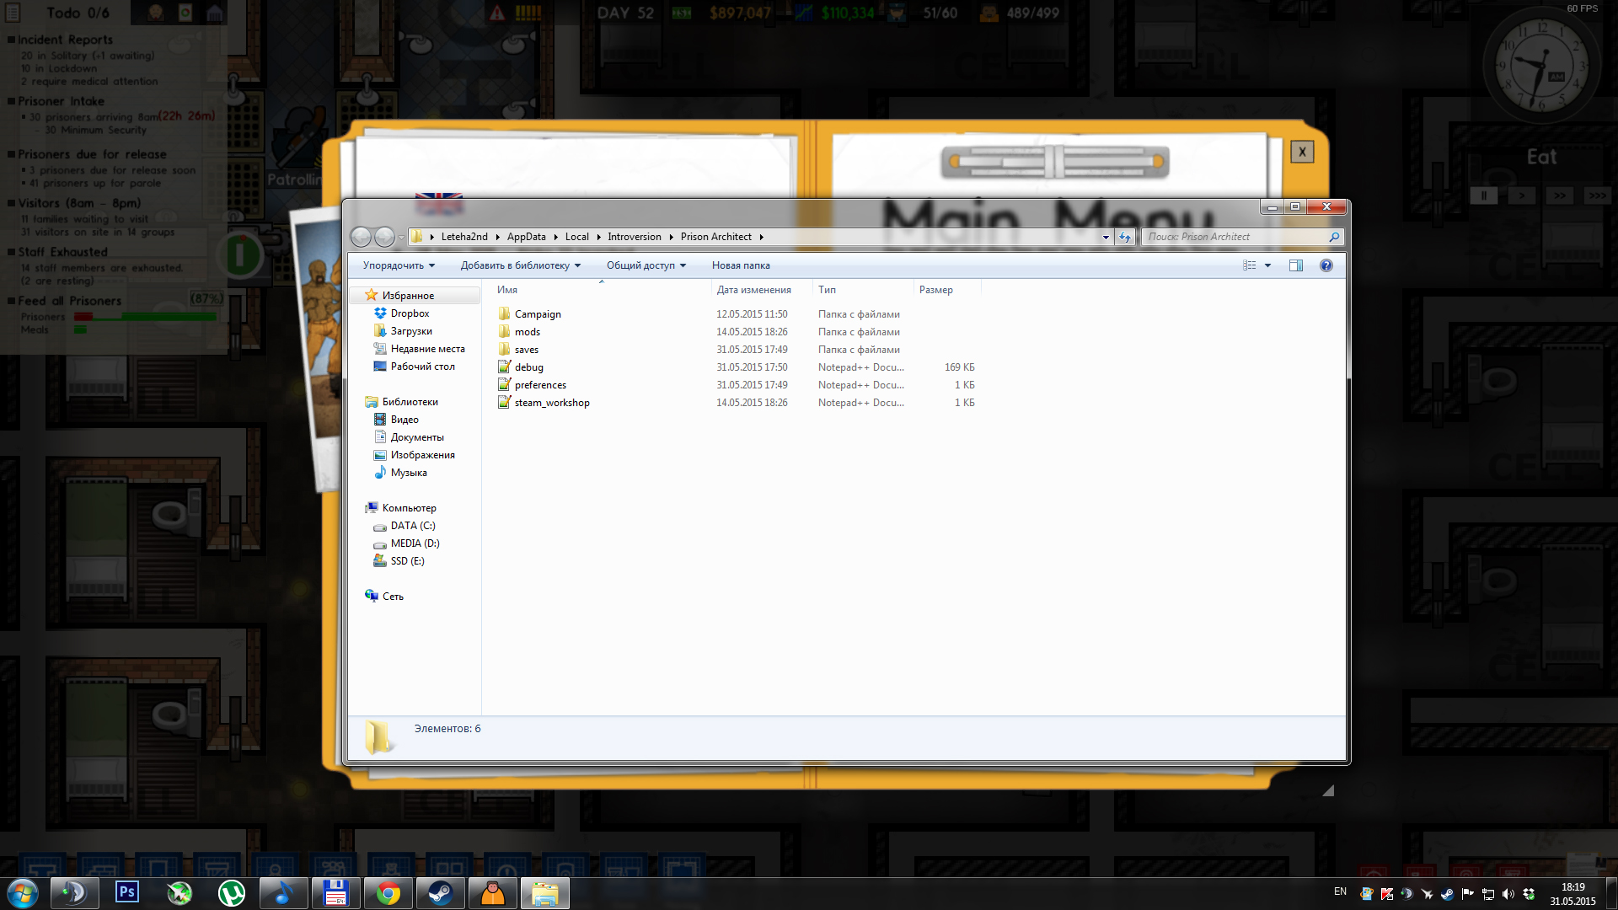Toggle the preview pane icon
This screenshot has height=910, width=1618.
tap(1295, 265)
